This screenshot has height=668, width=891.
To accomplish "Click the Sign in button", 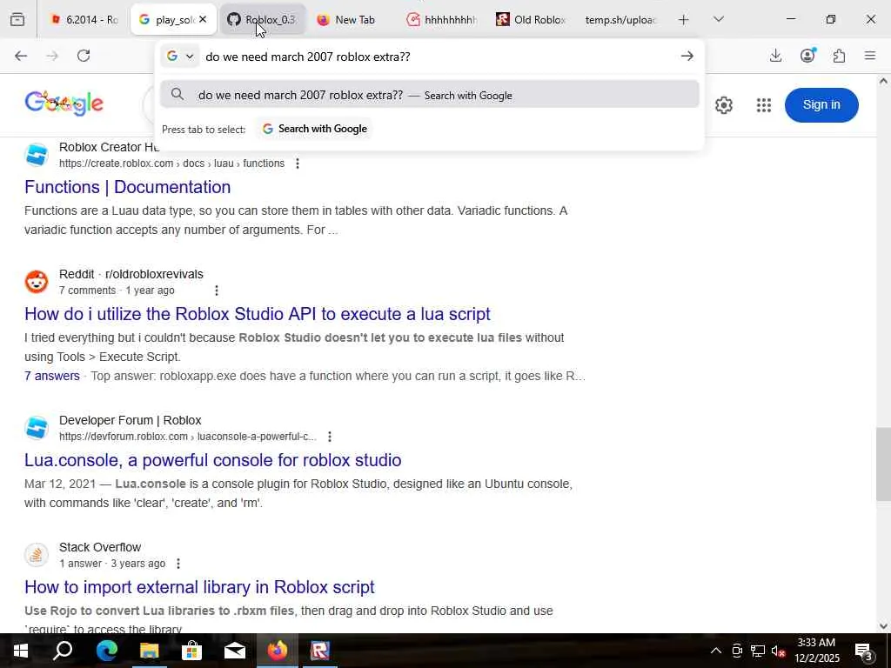I will (821, 105).
